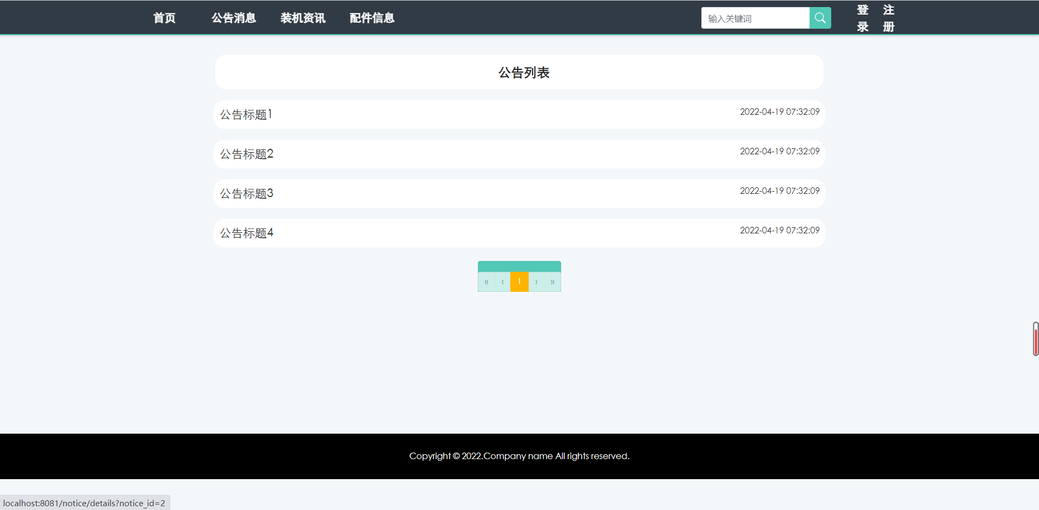Open announcement 公告标题4
1039x510 pixels.
point(246,233)
